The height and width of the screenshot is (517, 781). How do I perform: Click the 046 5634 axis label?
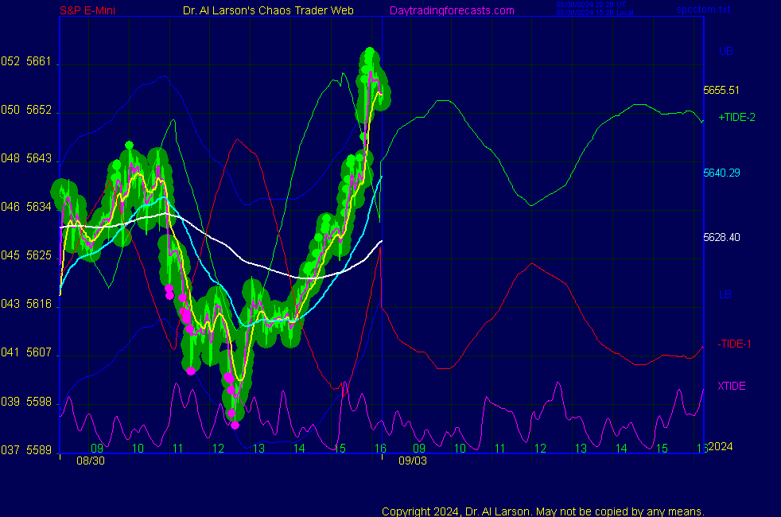click(26, 207)
